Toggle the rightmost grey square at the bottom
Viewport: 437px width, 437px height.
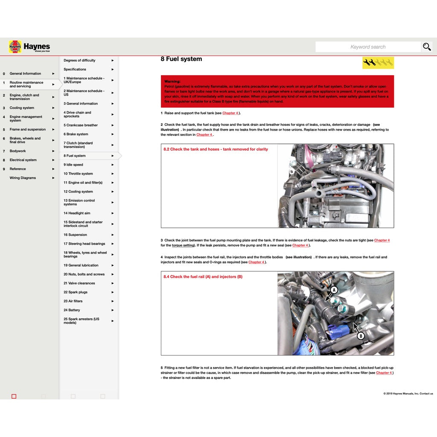(102, 396)
